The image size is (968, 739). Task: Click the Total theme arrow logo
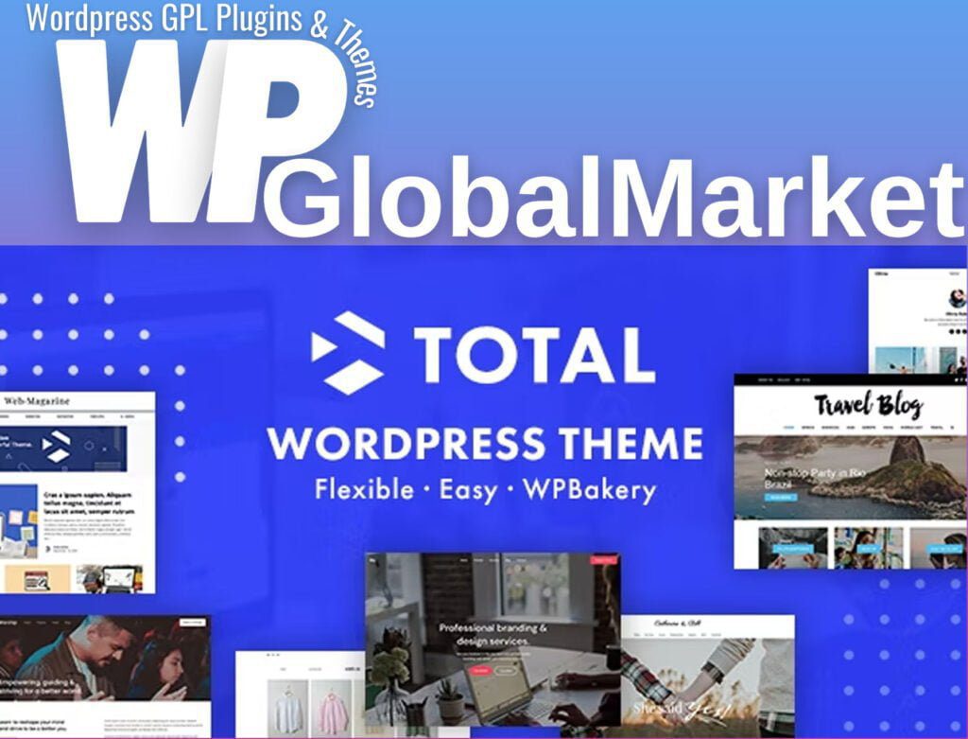point(348,353)
